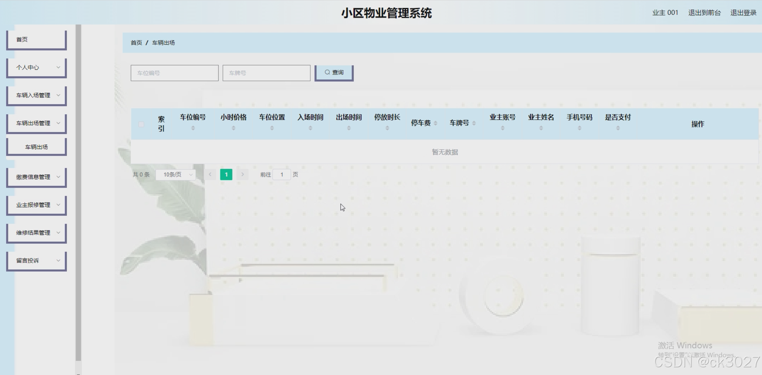Click the sort arrows under 入场时间 column
Screen dimensions: 762x375
(310, 128)
